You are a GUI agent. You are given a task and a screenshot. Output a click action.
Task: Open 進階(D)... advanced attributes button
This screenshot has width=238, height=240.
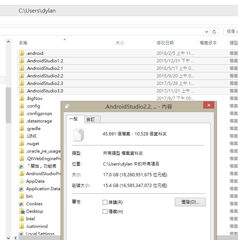pyautogui.click(x=190, y=202)
